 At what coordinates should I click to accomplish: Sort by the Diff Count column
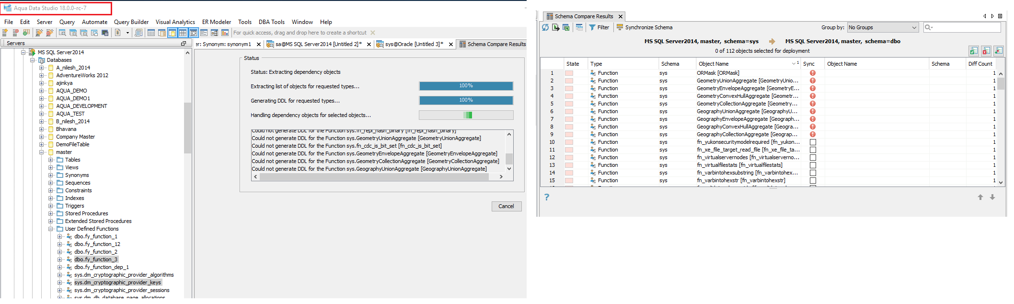pos(980,64)
